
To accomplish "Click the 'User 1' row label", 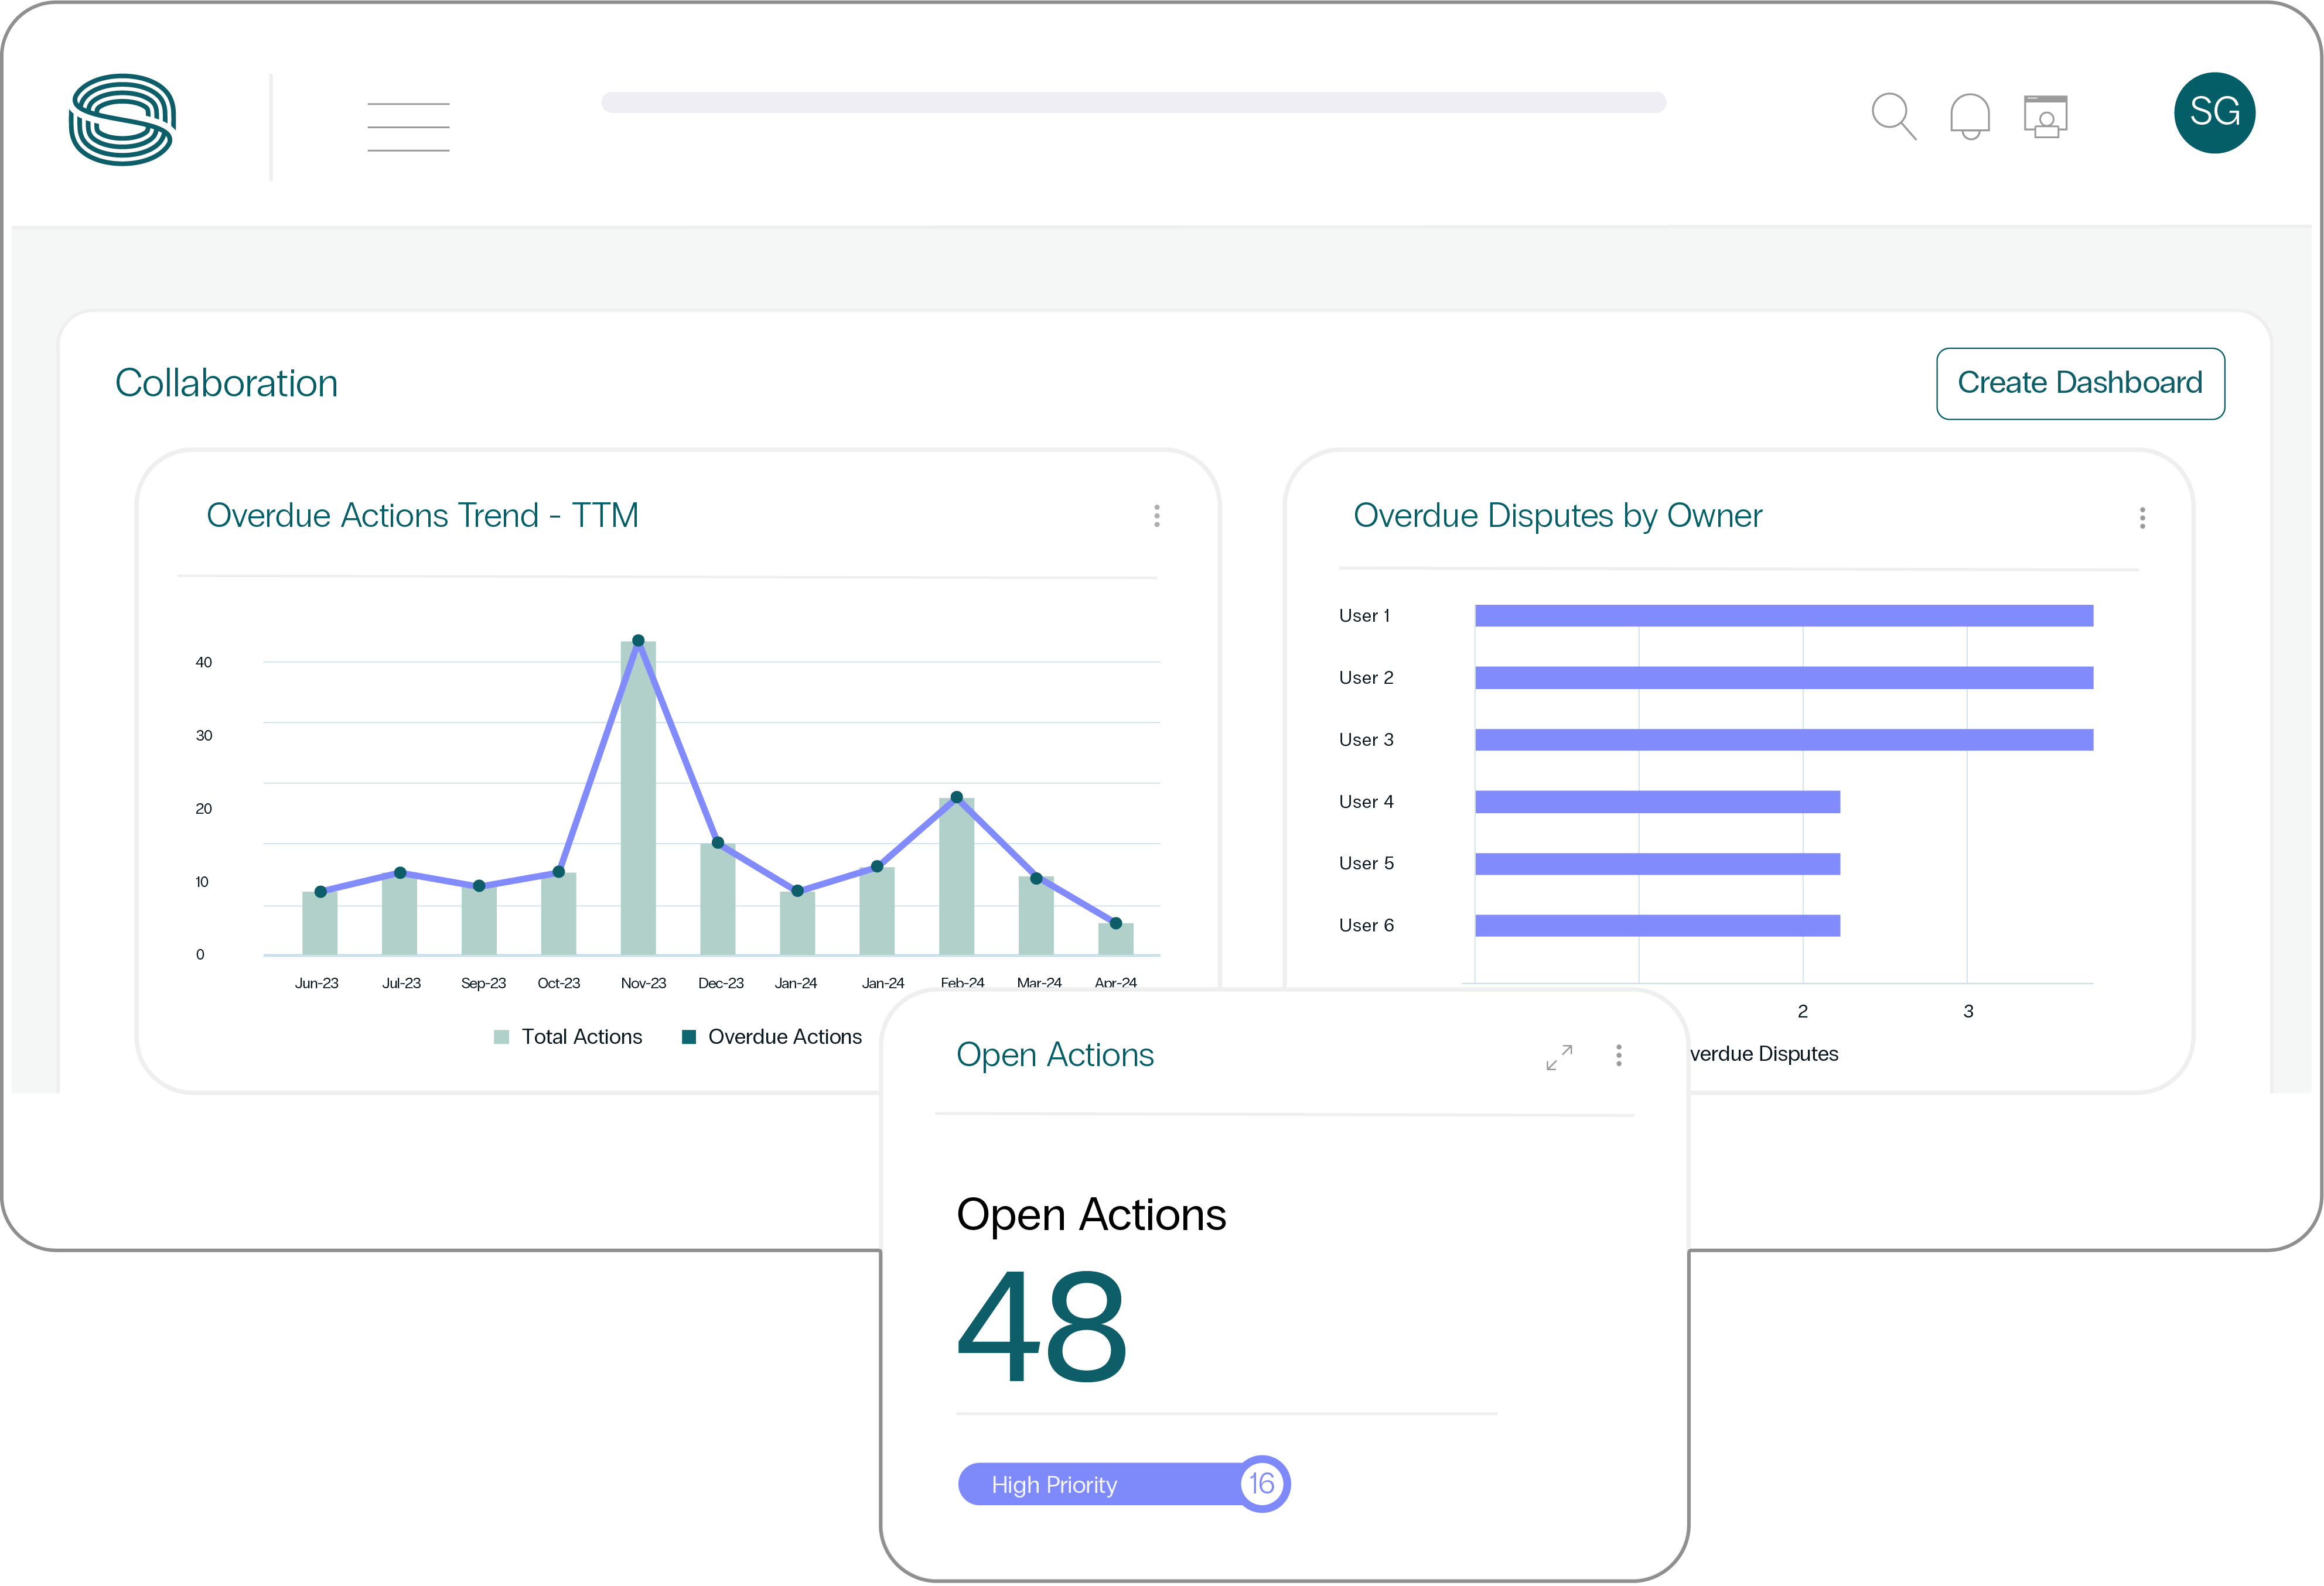I will point(1364,616).
